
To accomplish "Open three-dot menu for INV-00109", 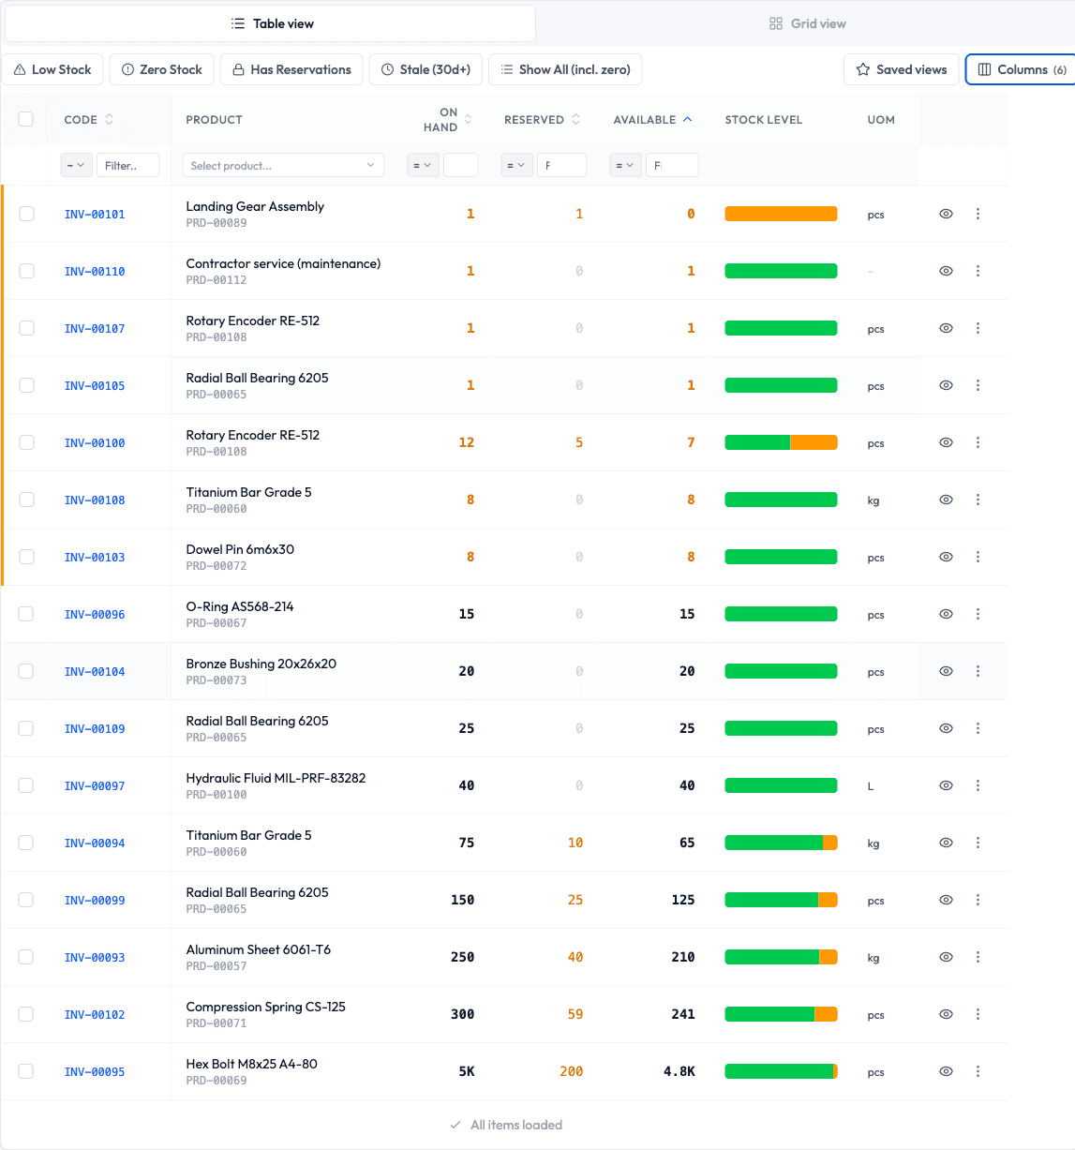I will pyautogui.click(x=978, y=728).
